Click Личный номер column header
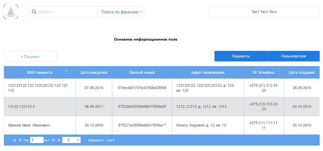Viewport: 323px width, 151px height. click(x=142, y=72)
